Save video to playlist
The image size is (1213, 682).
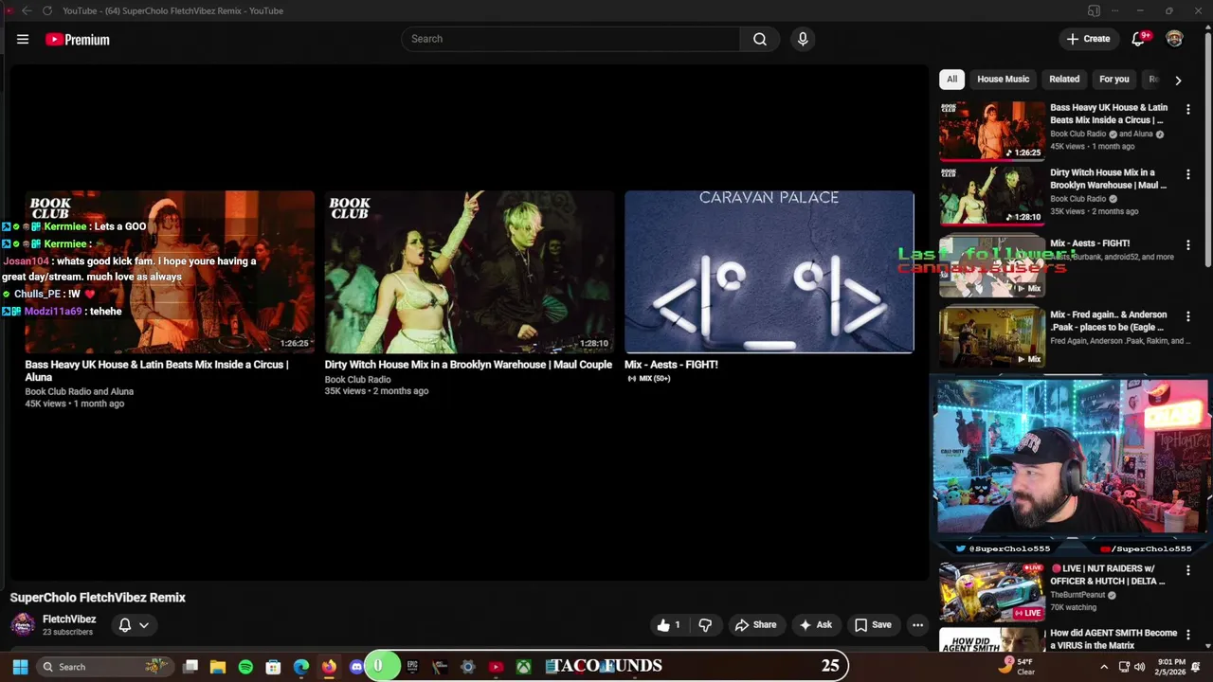[x=873, y=625]
